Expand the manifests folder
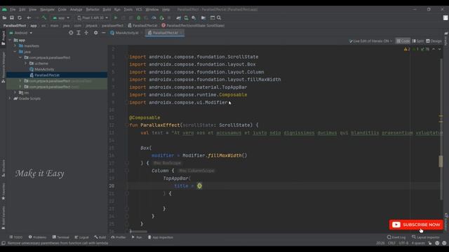 [x=15, y=45]
